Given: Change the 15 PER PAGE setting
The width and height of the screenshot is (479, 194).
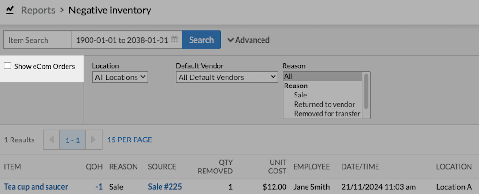Looking at the screenshot, I should (130, 140).
